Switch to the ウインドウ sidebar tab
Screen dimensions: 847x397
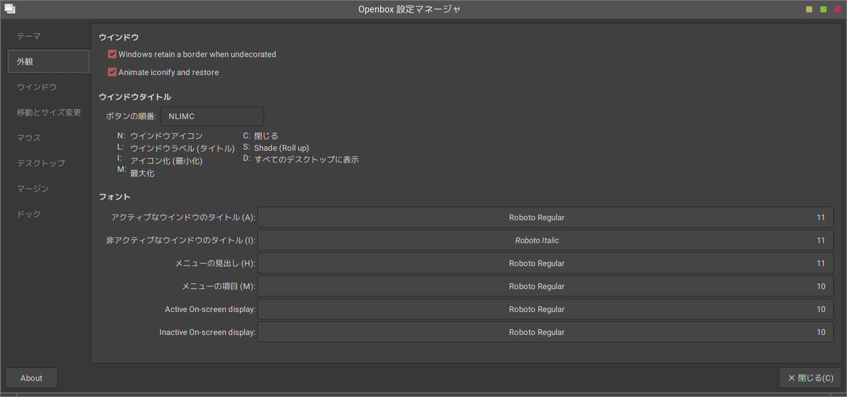click(x=48, y=87)
